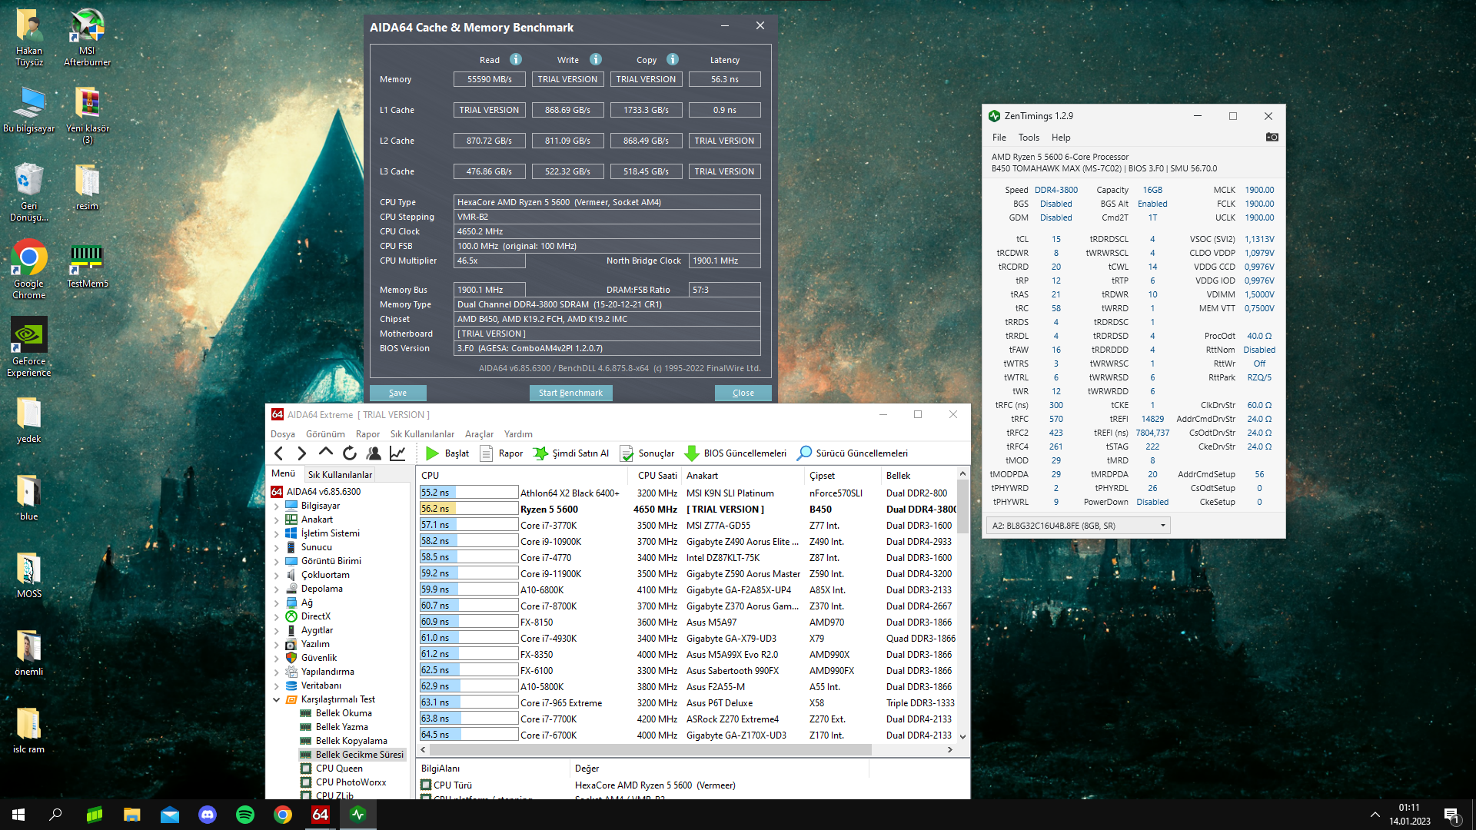Viewport: 1476px width, 830px height.
Task: Click ZenTimings screenshot camera icon
Action: coord(1272,138)
